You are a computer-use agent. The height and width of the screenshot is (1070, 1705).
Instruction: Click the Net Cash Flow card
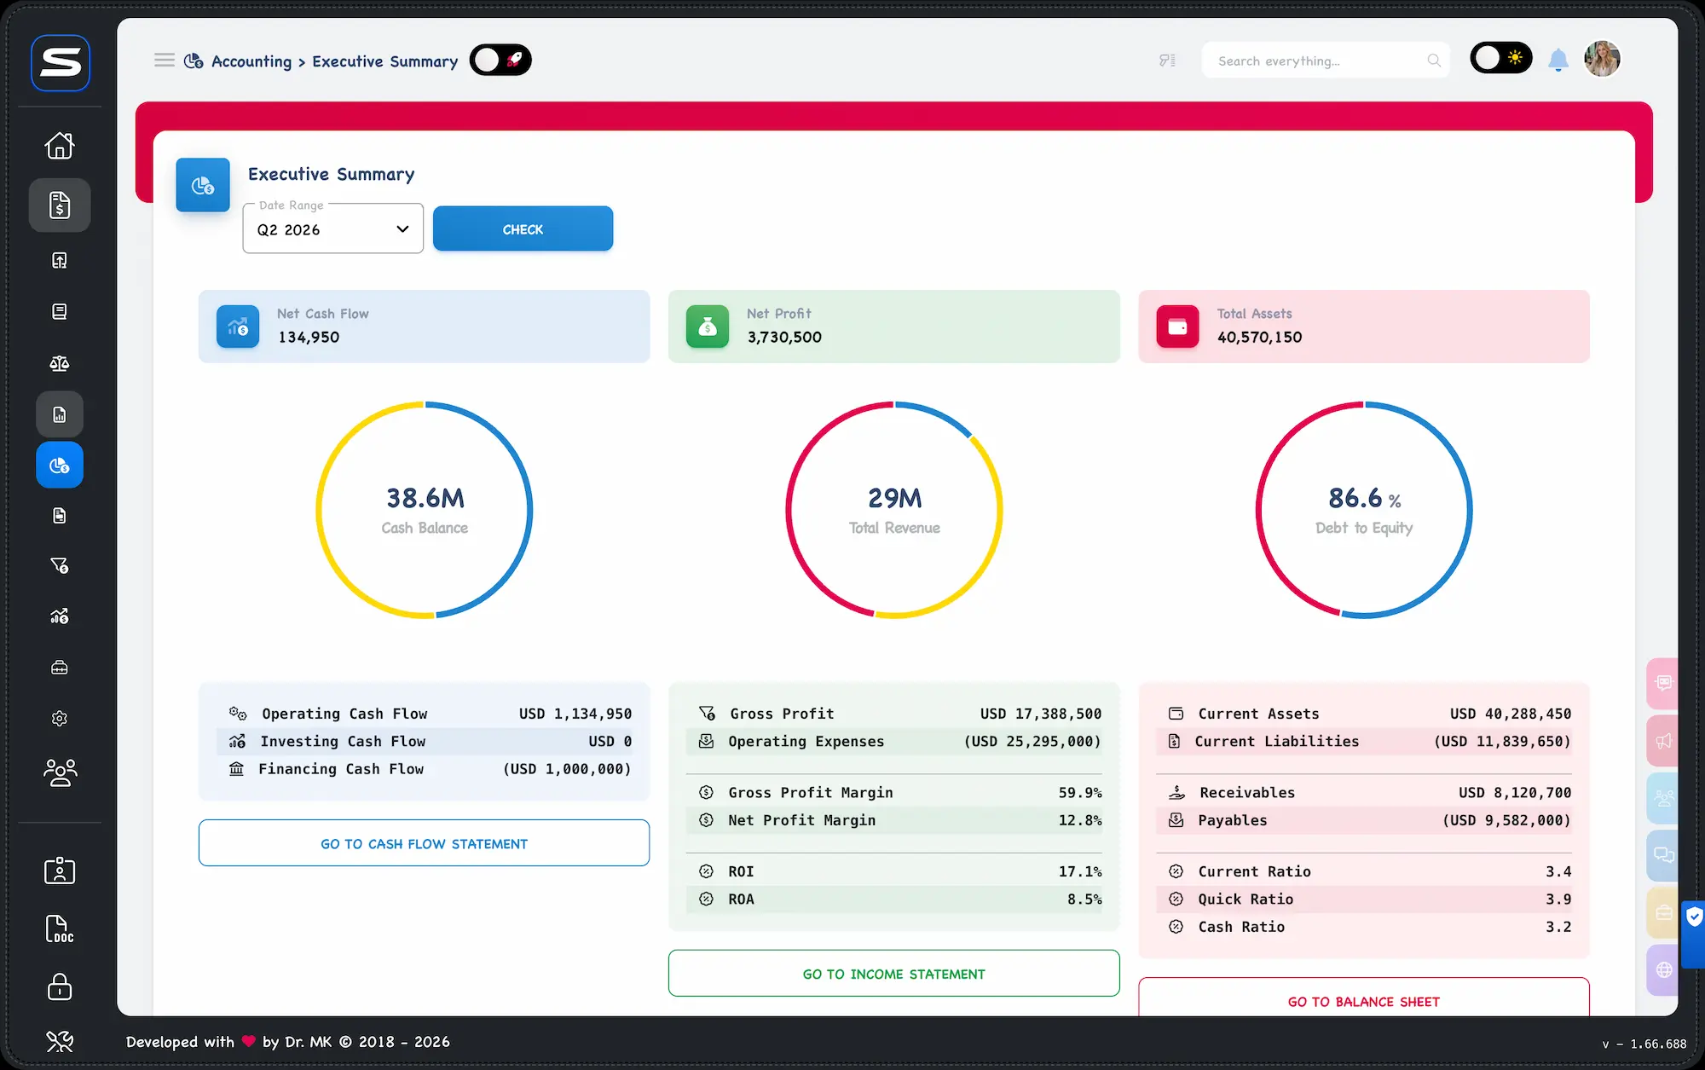click(424, 327)
